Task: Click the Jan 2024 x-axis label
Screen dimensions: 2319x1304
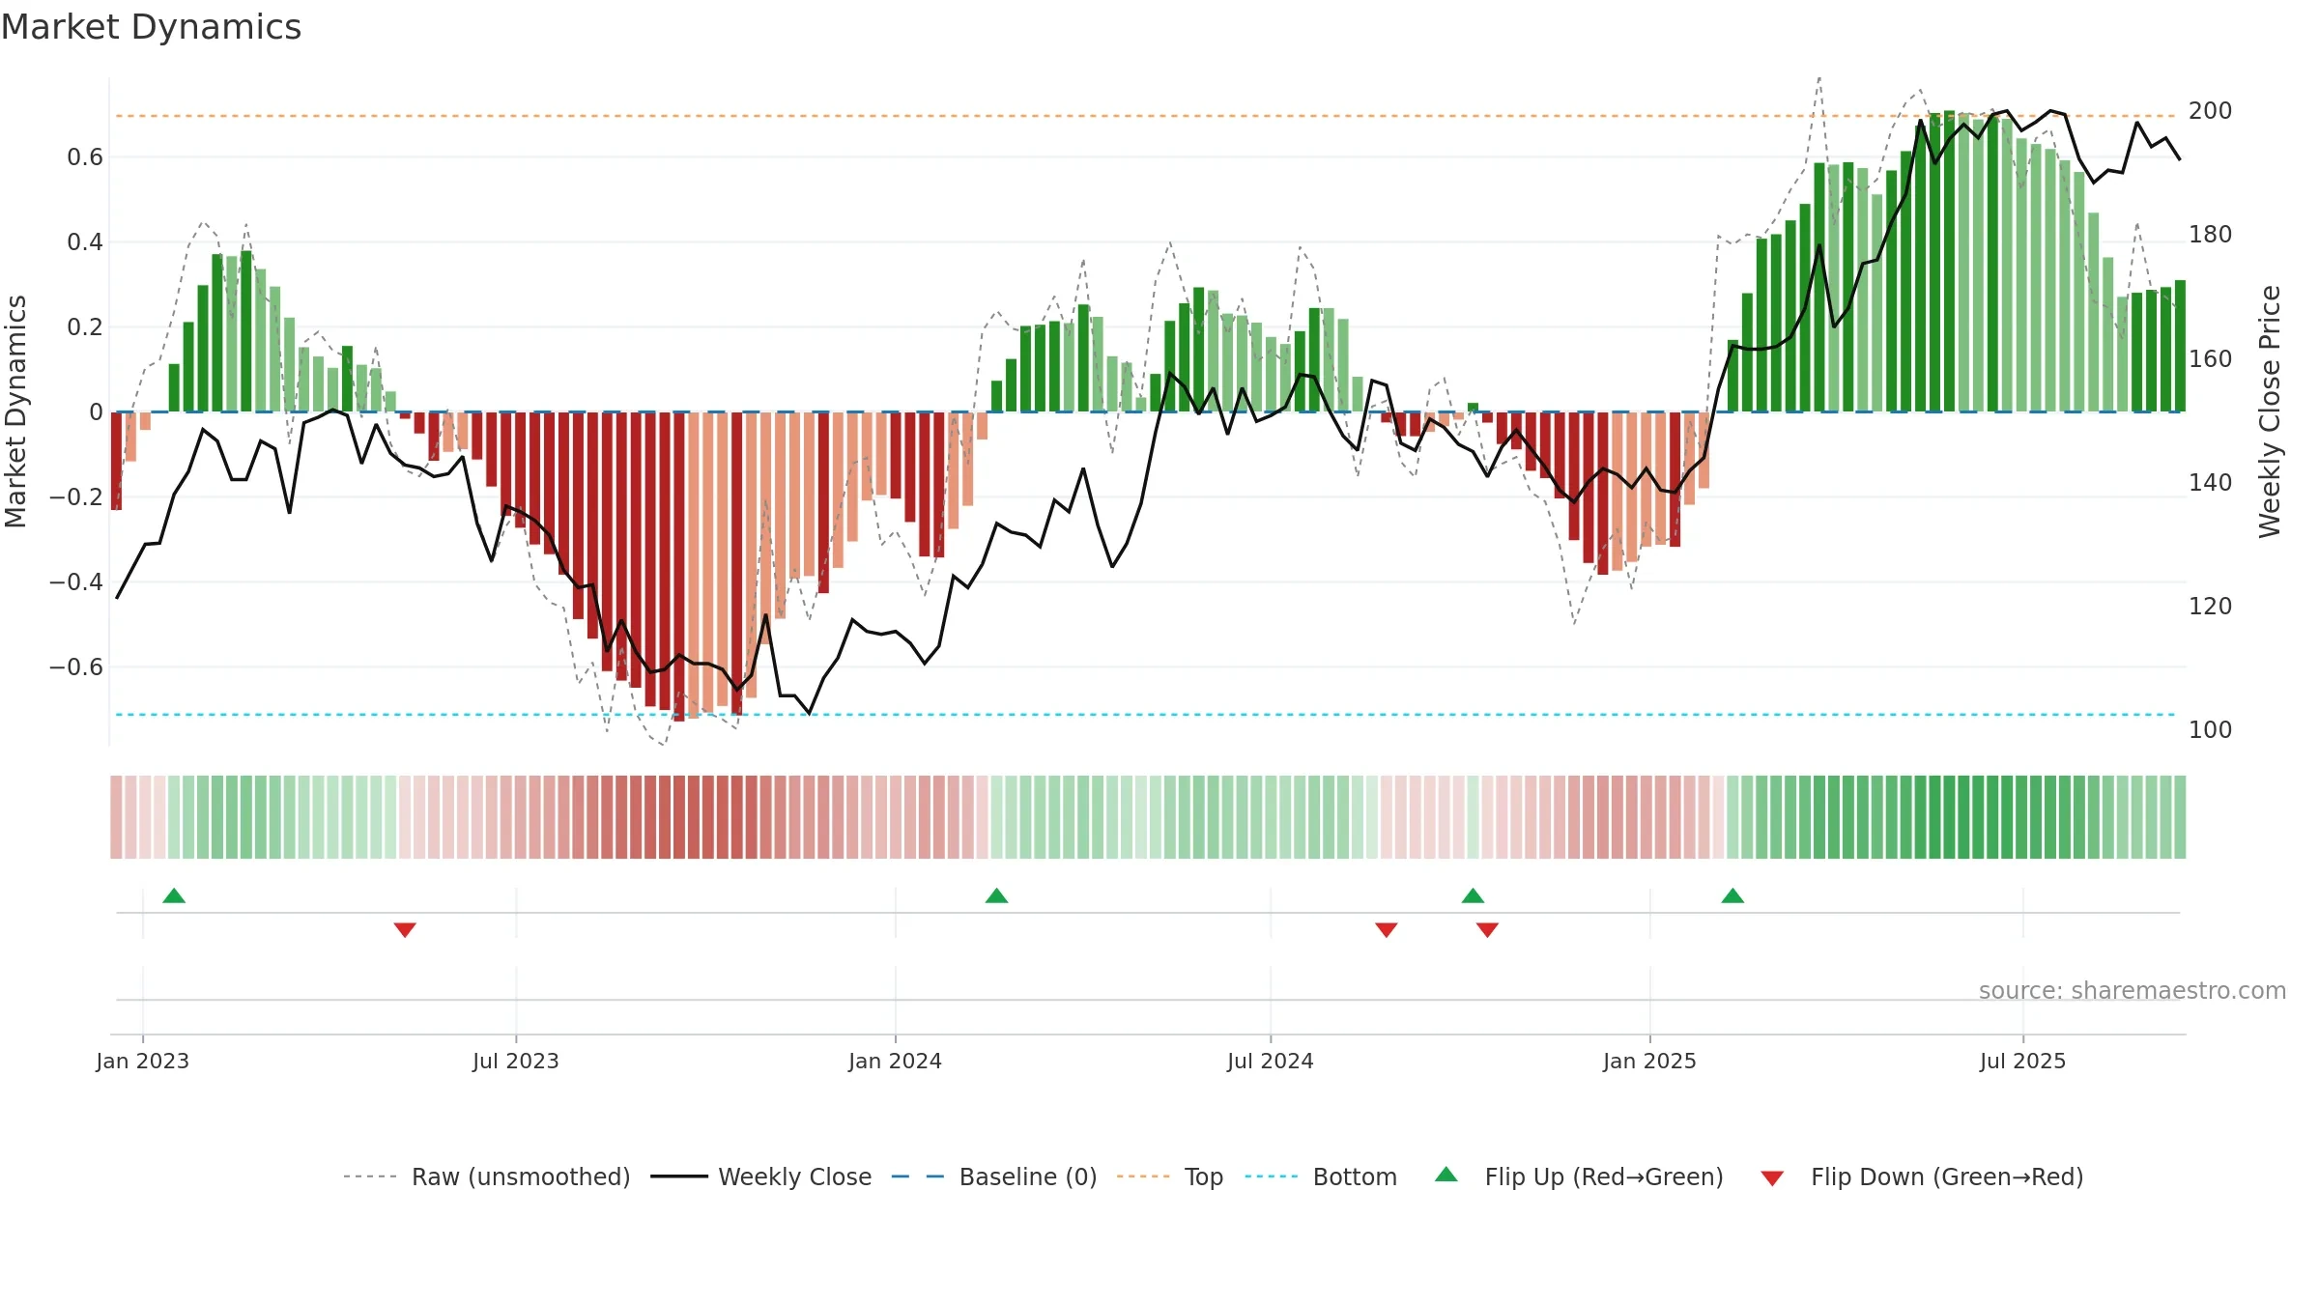Action: [x=896, y=1061]
